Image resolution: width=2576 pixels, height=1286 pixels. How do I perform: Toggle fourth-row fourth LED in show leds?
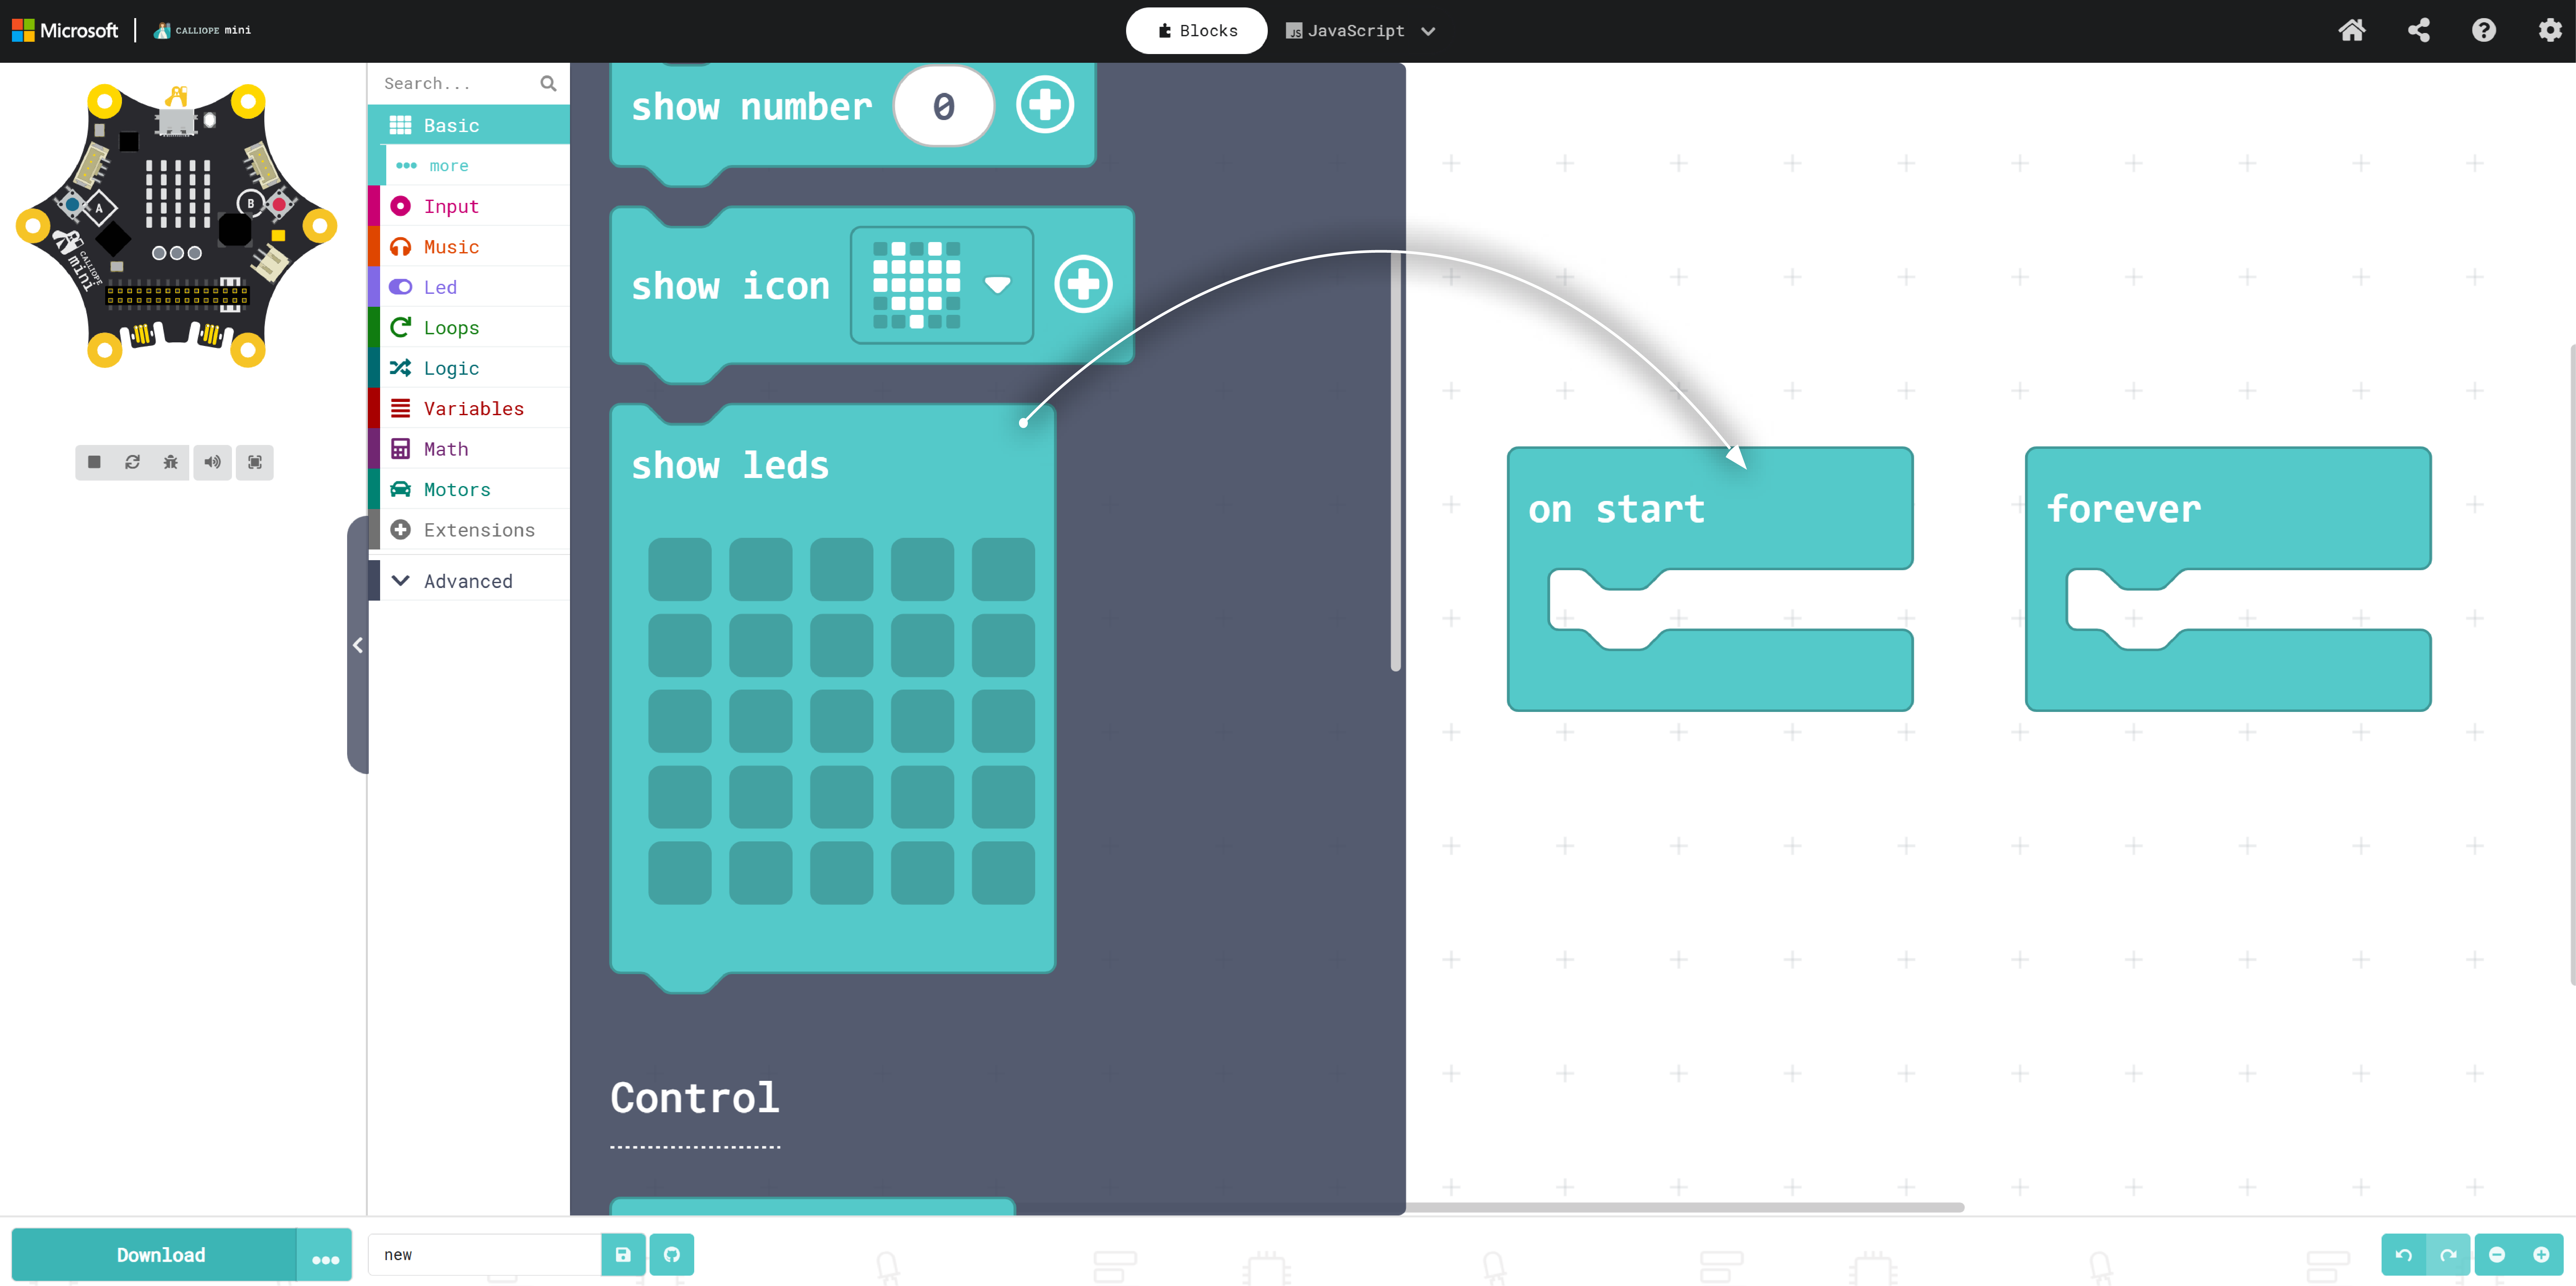coord(922,797)
